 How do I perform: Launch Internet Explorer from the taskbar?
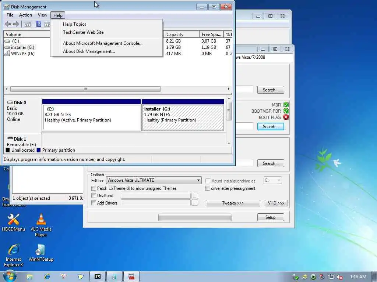coord(47,277)
